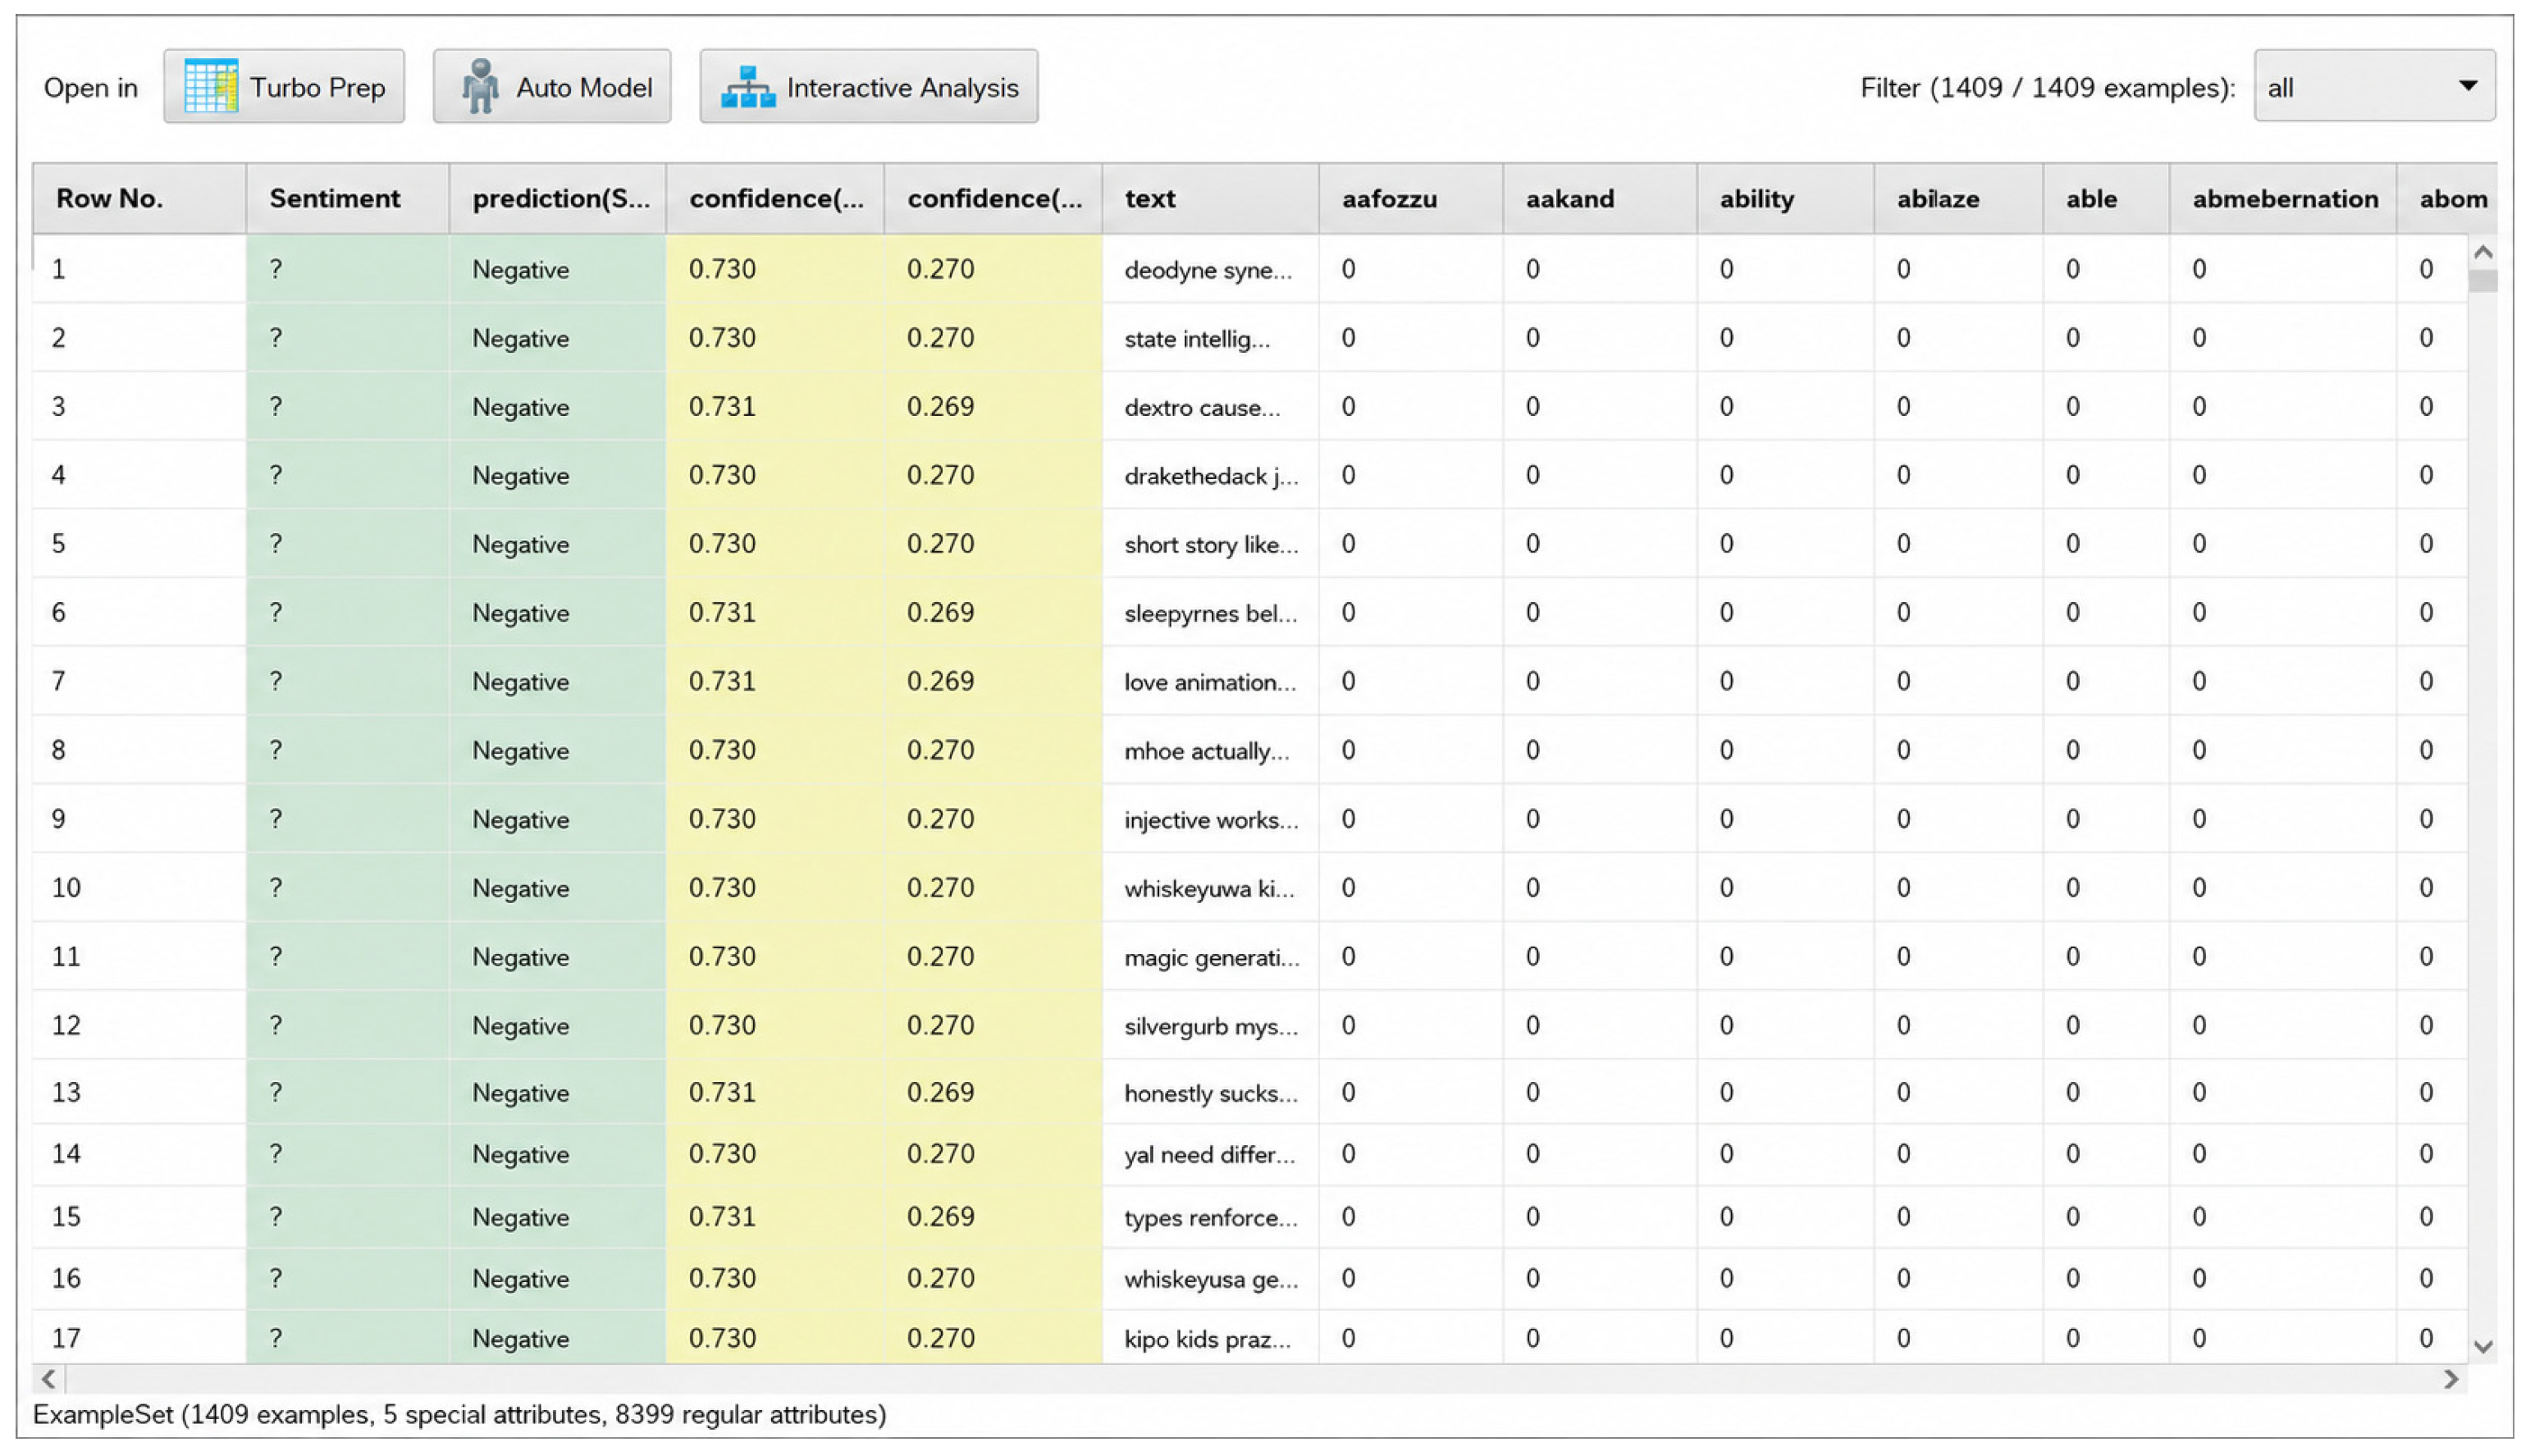Click the horizontal scrollbar right arrow
The image size is (2535, 1456).
(2451, 1380)
